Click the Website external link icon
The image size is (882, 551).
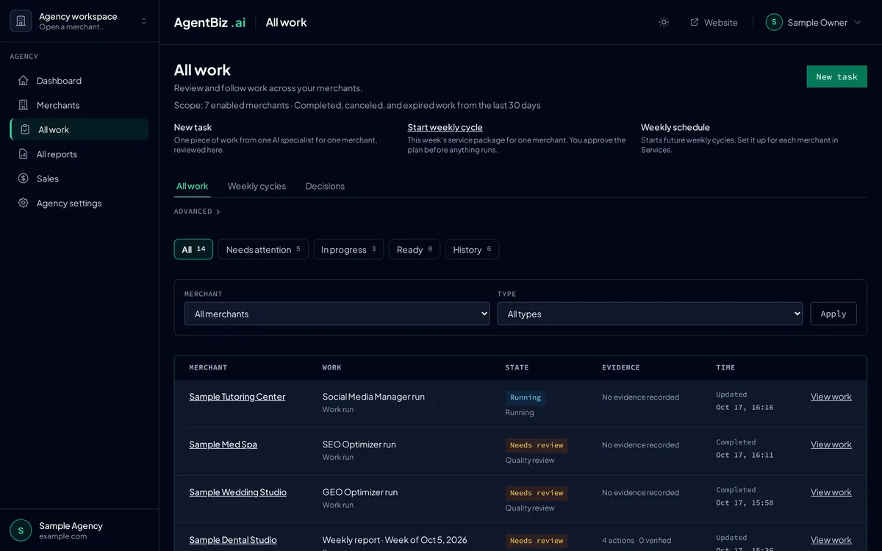pyautogui.click(x=695, y=22)
